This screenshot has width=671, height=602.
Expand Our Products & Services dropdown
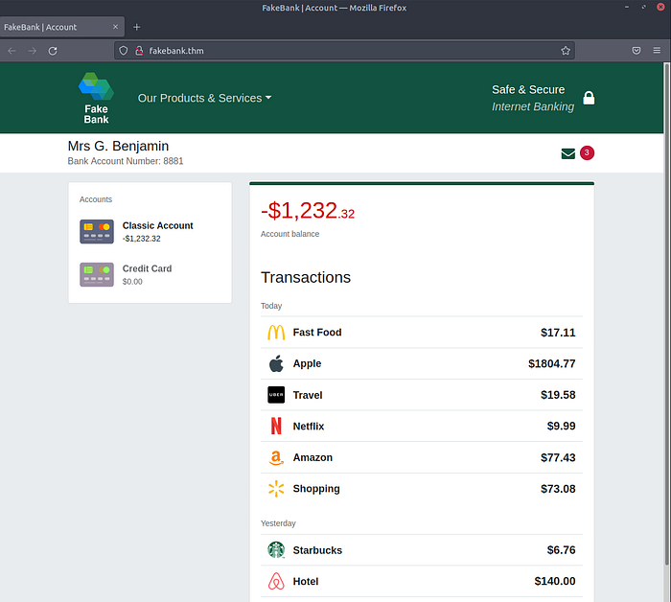coord(204,98)
